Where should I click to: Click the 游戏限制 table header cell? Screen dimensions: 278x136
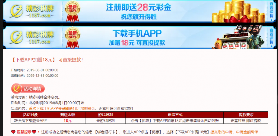point(106,115)
